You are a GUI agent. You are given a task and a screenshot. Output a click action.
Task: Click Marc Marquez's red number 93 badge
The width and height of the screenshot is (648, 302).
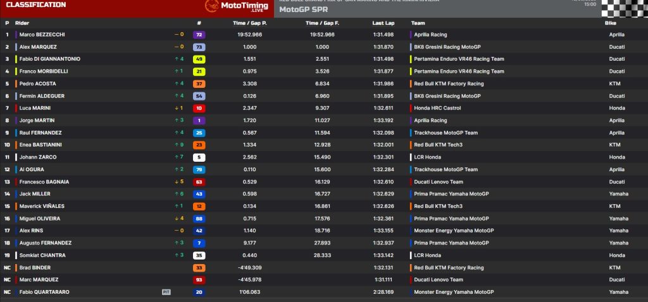coord(199,280)
